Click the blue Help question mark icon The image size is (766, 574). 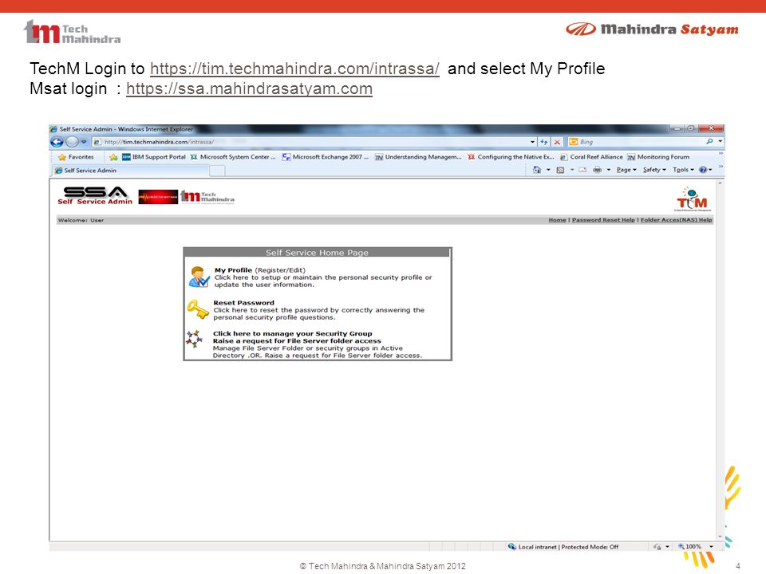click(x=703, y=170)
